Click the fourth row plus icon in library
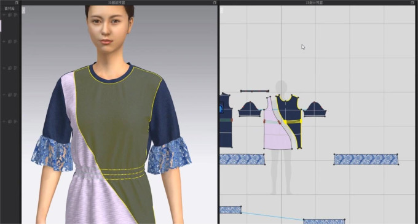 point(4,95)
